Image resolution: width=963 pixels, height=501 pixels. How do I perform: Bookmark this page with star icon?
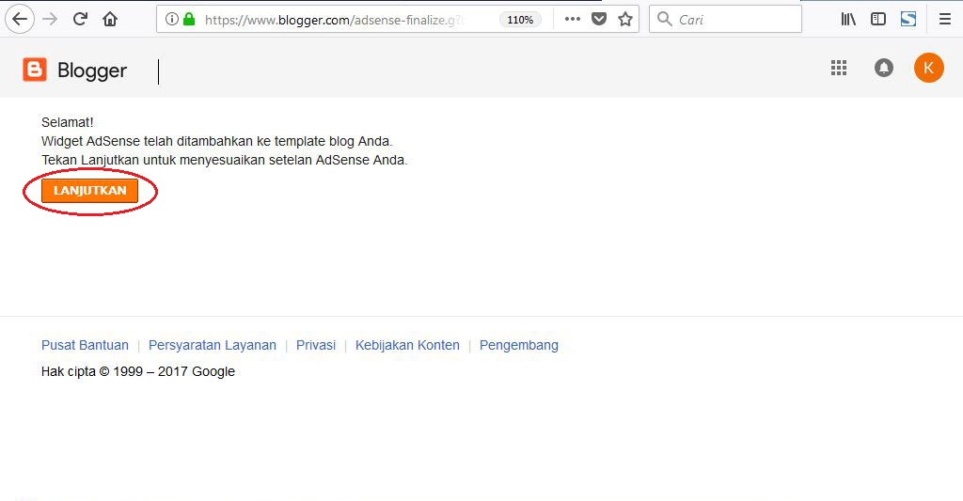[625, 20]
